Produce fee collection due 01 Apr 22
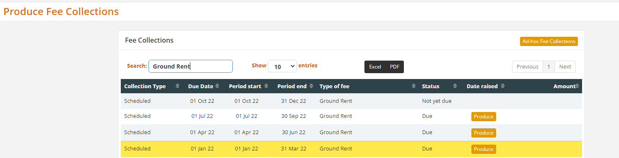619x158 pixels. pyautogui.click(x=484, y=133)
